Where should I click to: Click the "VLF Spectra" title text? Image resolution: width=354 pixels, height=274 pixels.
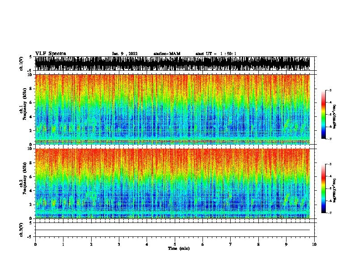pos(51,54)
